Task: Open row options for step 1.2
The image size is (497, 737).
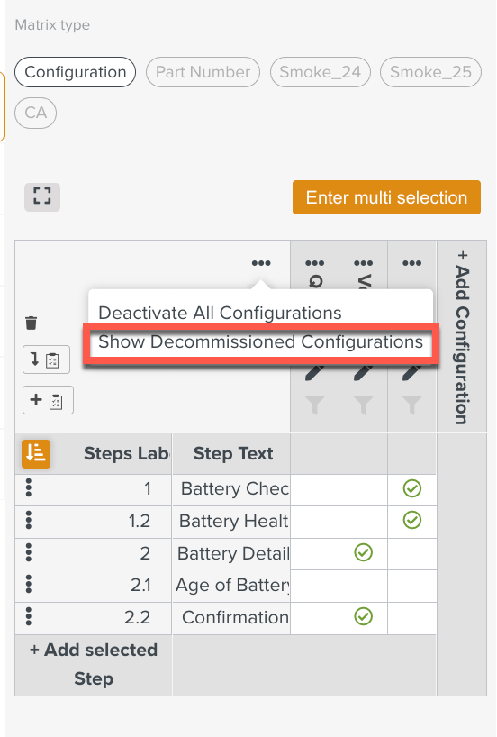Action: click(x=29, y=521)
